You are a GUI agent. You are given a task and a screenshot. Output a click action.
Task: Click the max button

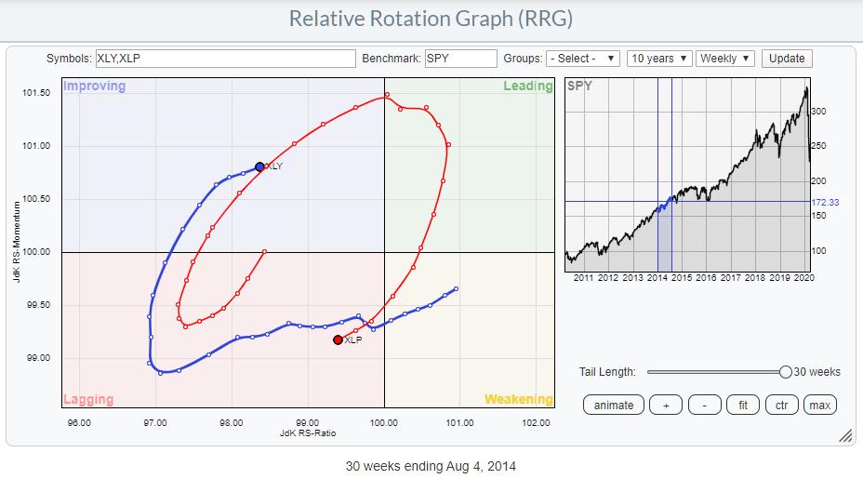click(x=819, y=405)
